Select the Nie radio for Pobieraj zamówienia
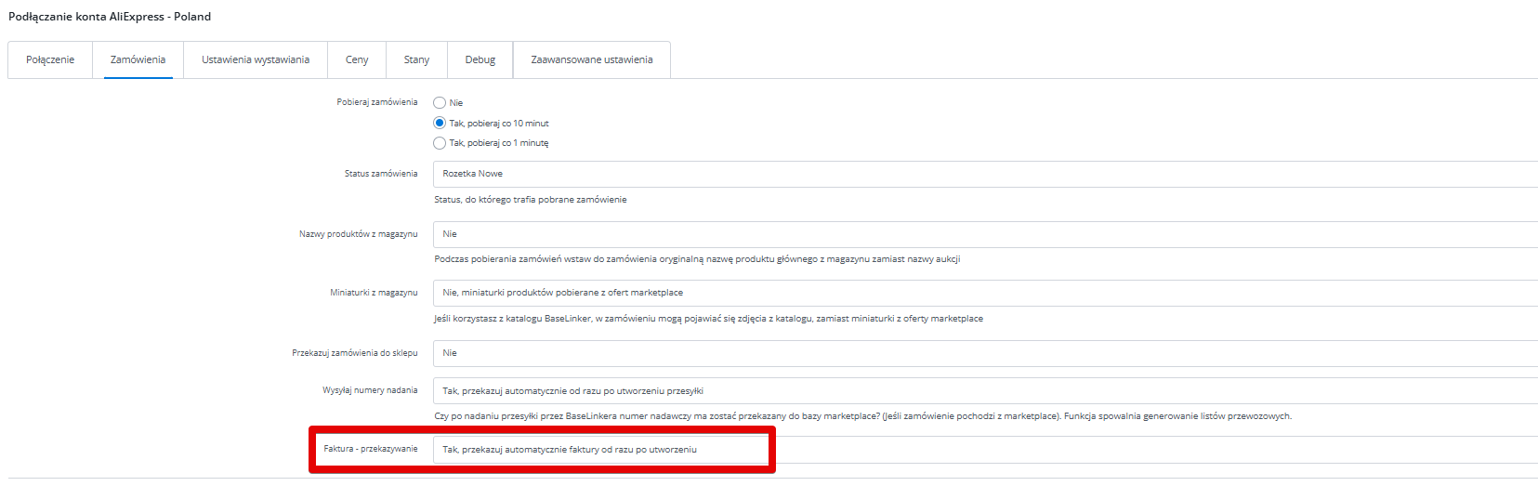The height and width of the screenshot is (486, 1538). [440, 103]
